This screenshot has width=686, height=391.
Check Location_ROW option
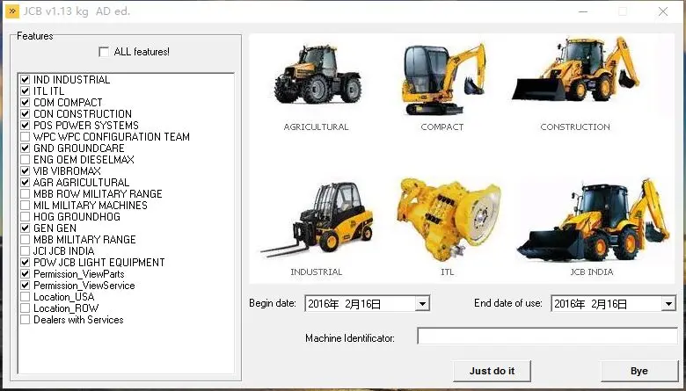[x=25, y=308]
